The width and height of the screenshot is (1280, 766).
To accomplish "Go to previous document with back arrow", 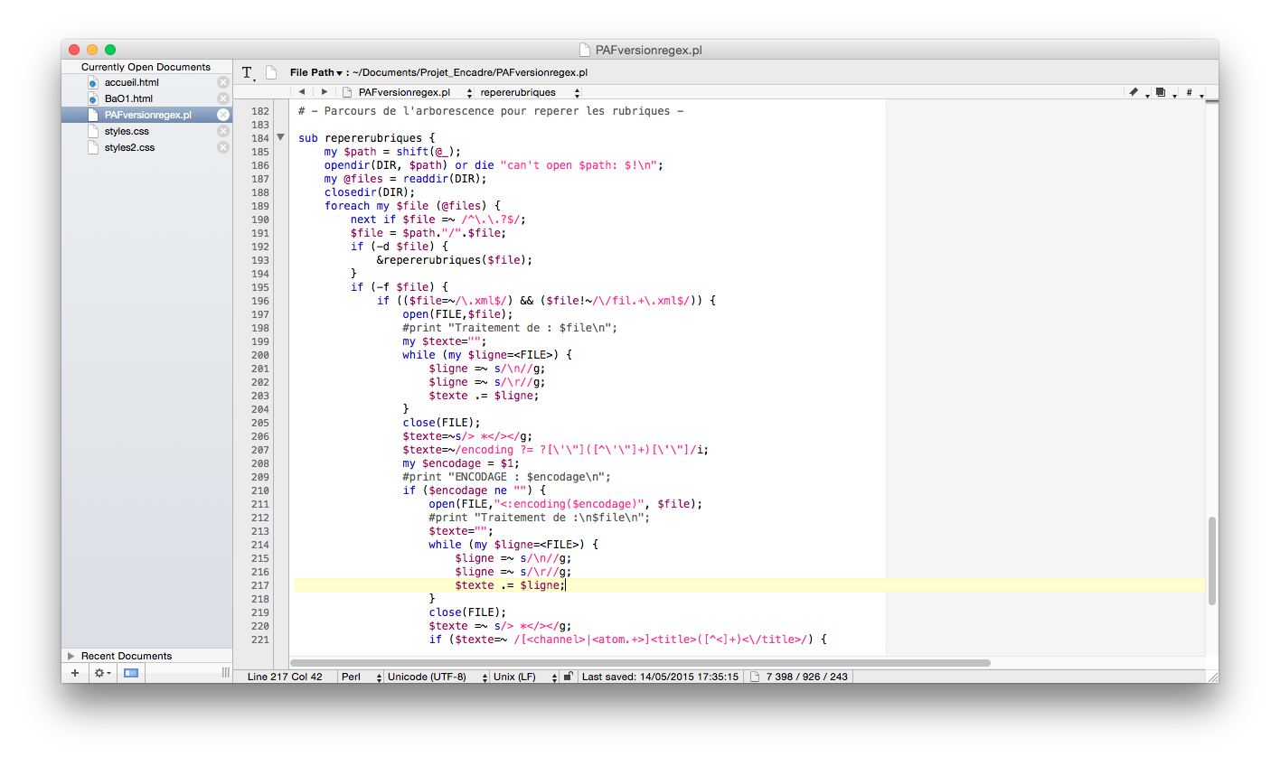I will pyautogui.click(x=302, y=92).
